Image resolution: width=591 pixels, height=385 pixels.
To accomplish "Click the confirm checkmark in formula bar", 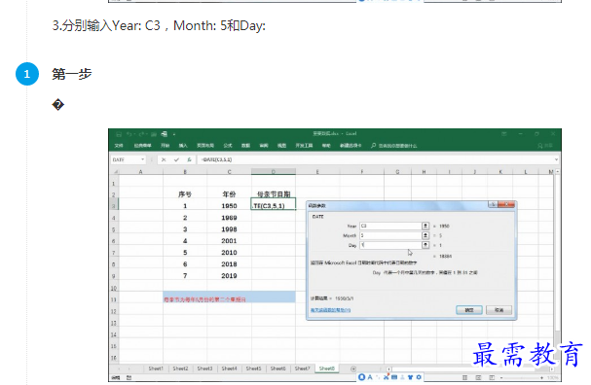I will [x=176, y=159].
